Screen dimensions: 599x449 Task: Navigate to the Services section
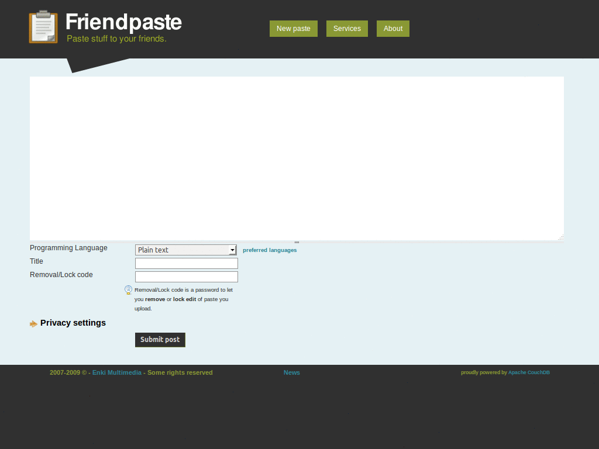click(347, 28)
